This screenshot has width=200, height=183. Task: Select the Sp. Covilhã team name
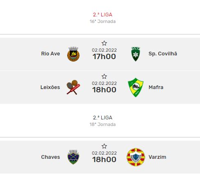[x=163, y=54]
